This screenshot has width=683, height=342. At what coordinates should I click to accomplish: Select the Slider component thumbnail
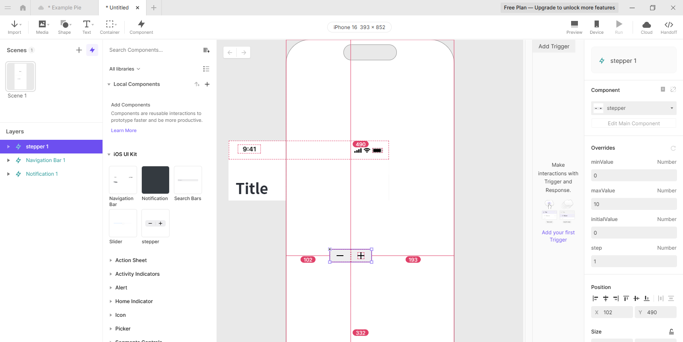click(123, 223)
